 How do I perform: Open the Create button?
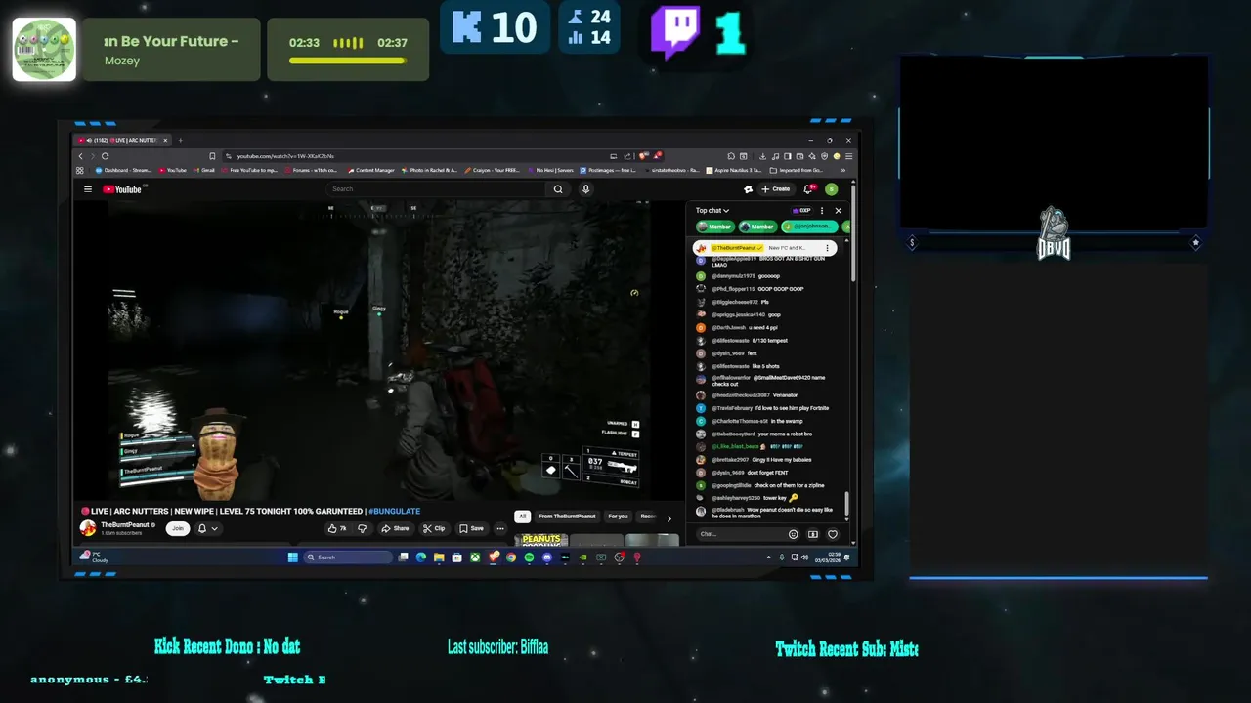(776, 189)
